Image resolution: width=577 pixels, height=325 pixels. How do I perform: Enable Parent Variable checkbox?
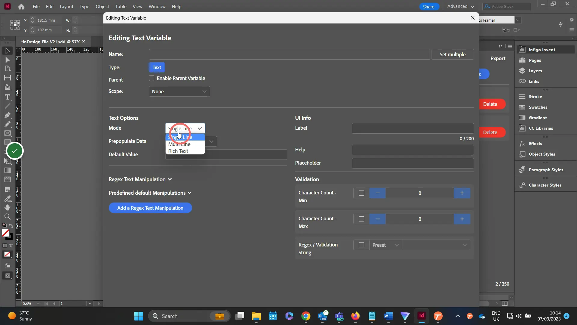click(x=152, y=78)
